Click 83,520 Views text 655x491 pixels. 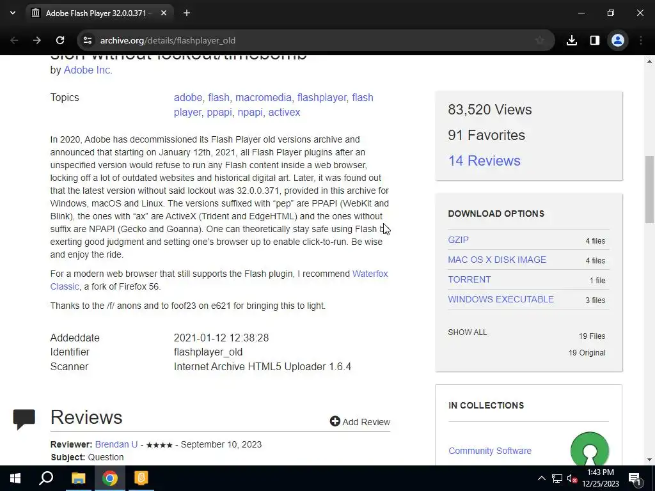click(x=490, y=110)
